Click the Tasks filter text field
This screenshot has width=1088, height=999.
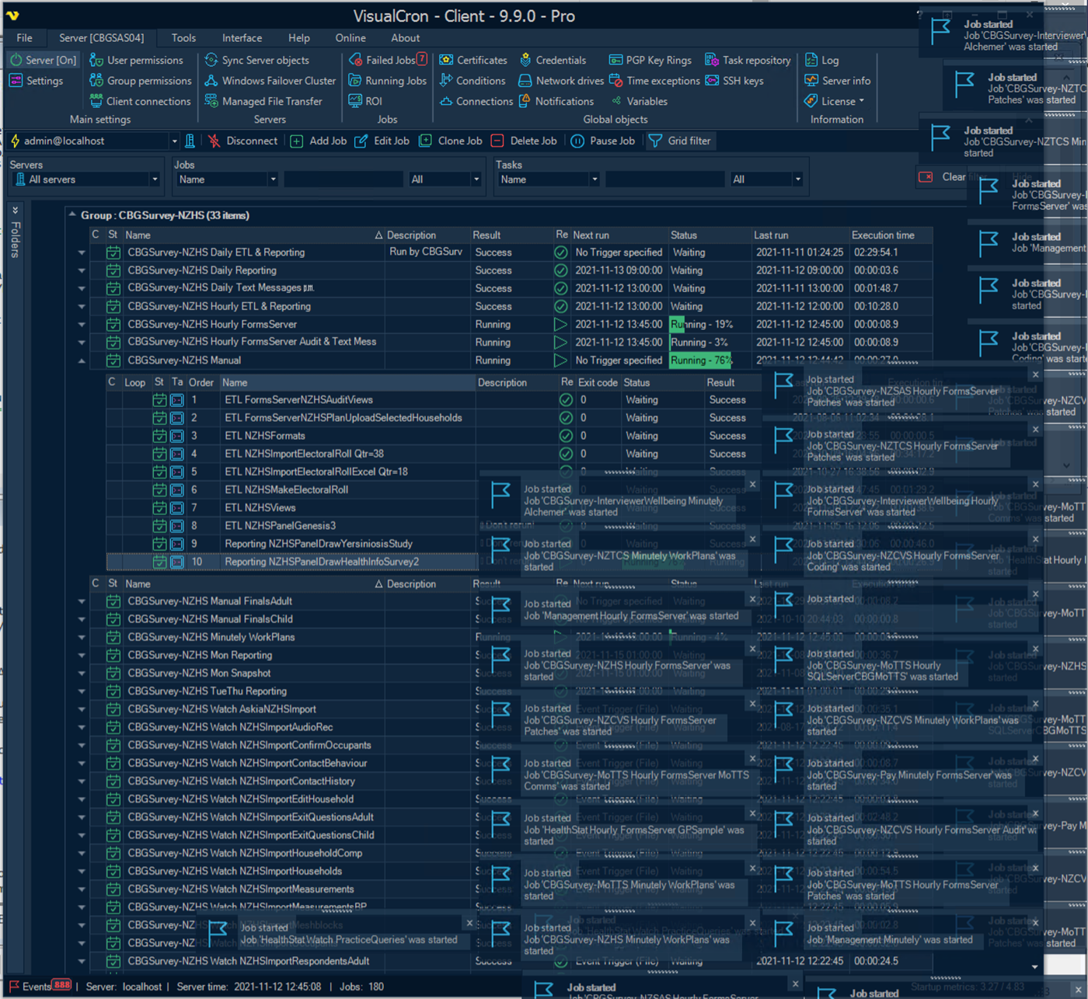tap(664, 179)
